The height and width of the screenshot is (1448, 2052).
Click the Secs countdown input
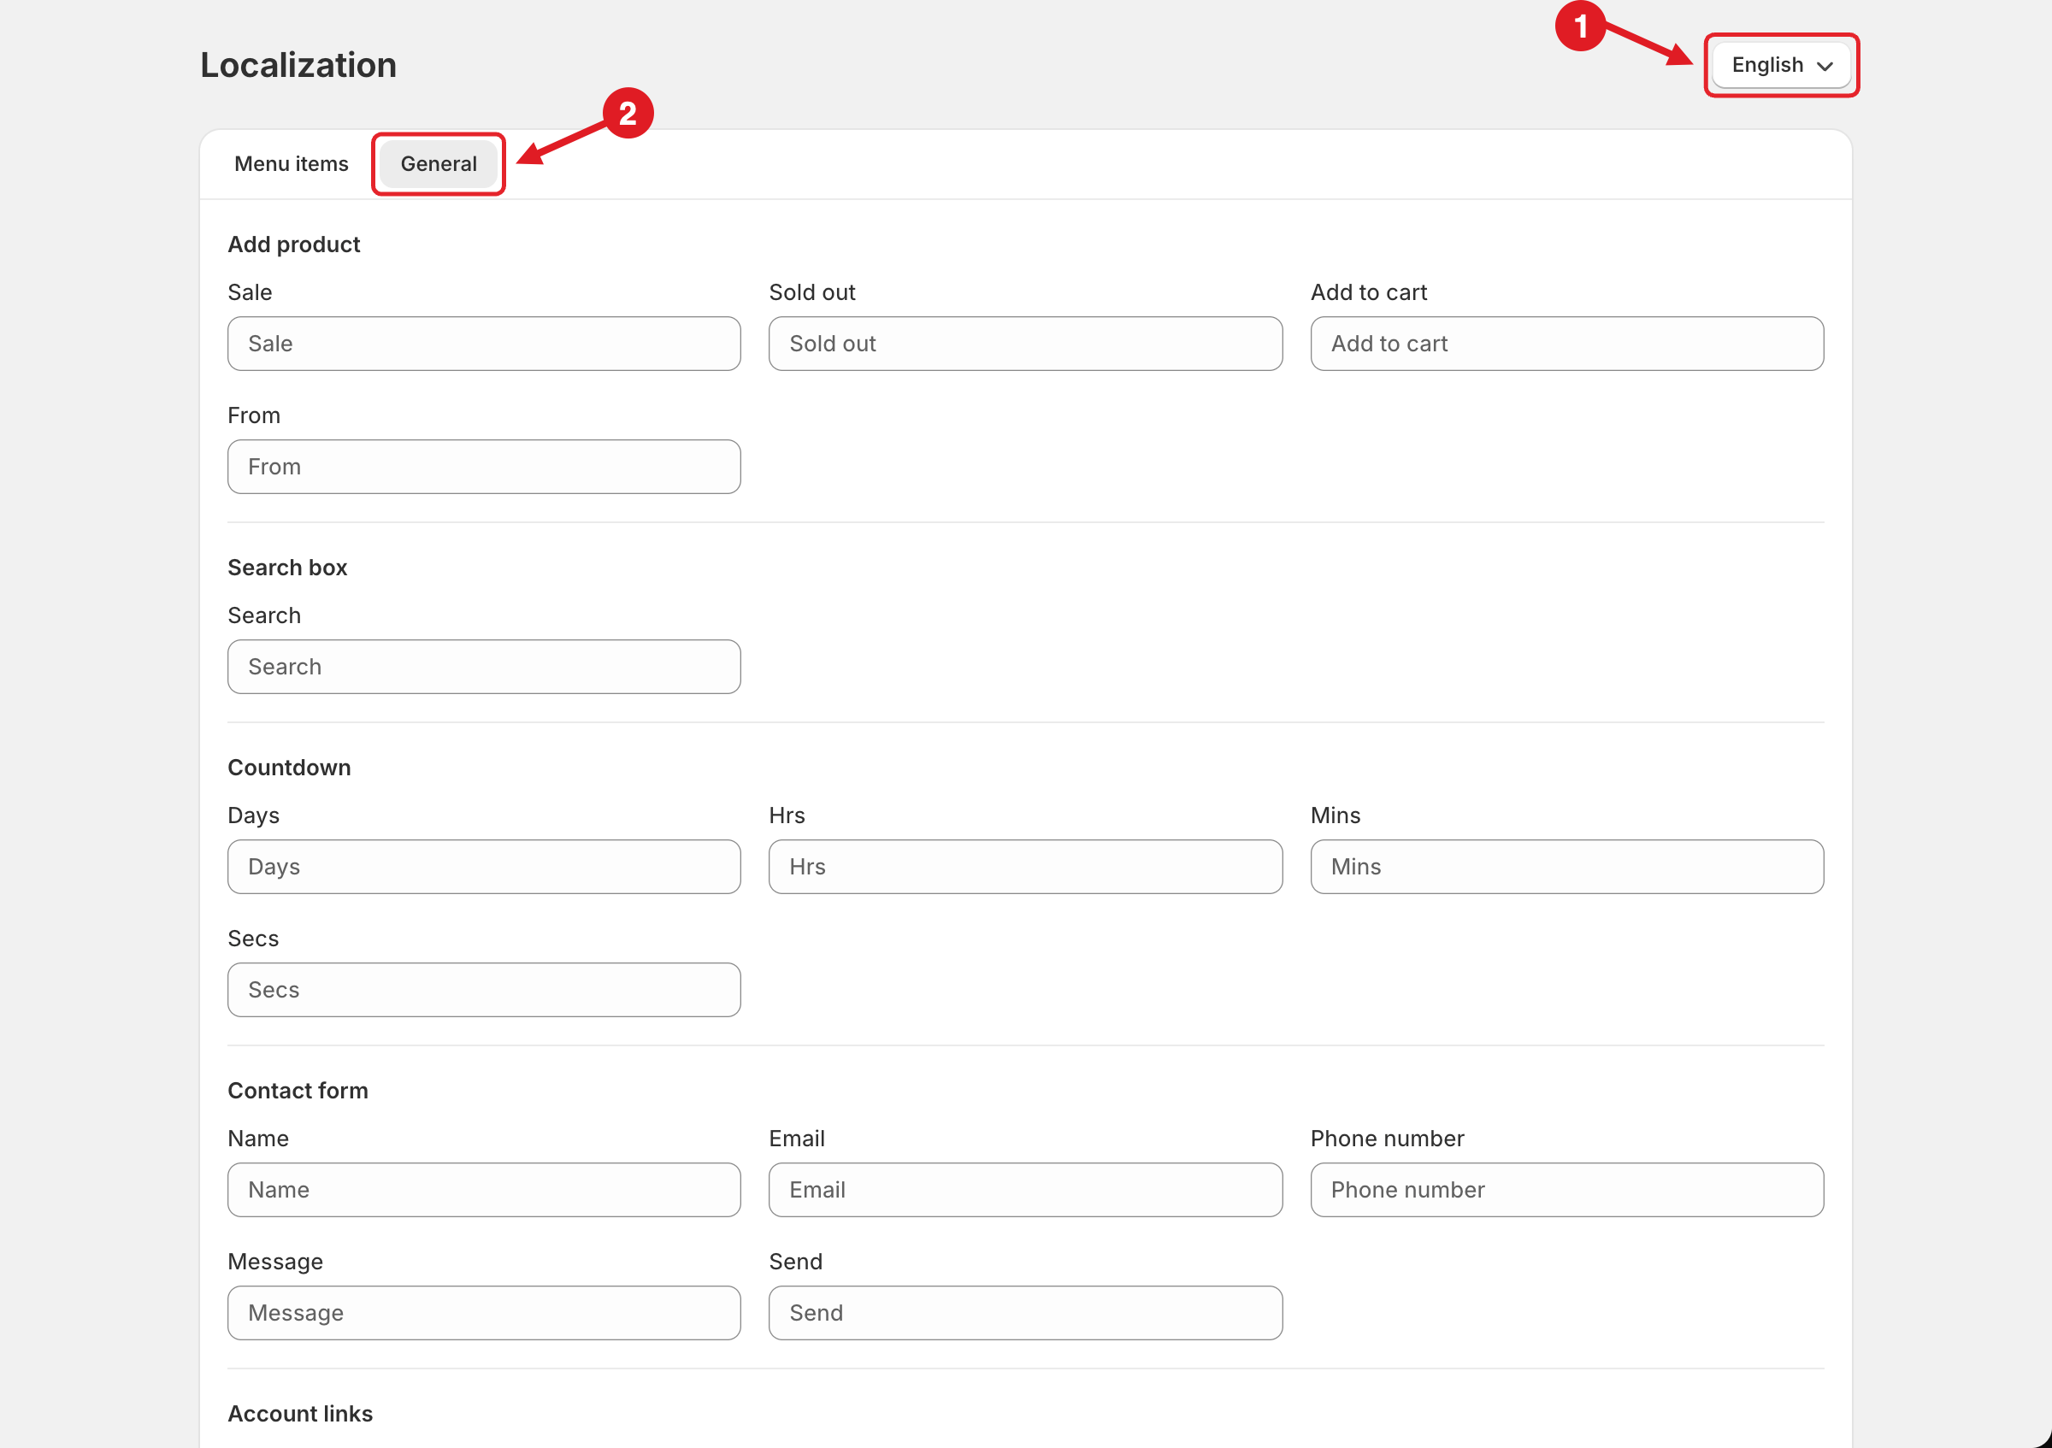pos(484,990)
